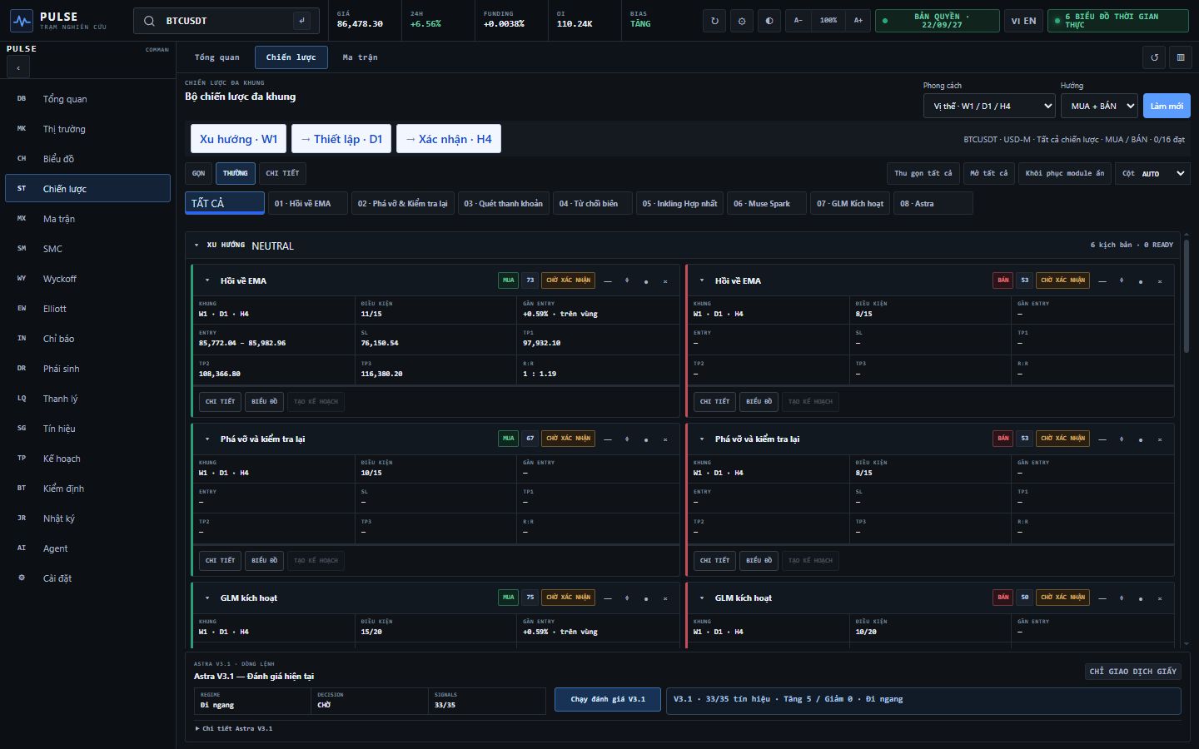Open Biểu đồ in the sidebar
Screen dimensions: 1199x749
(x=87, y=159)
